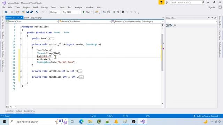223x125 pixels.
Task: Collapse the namespace MouseClicks block
Action: pyautogui.click(x=21, y=27)
